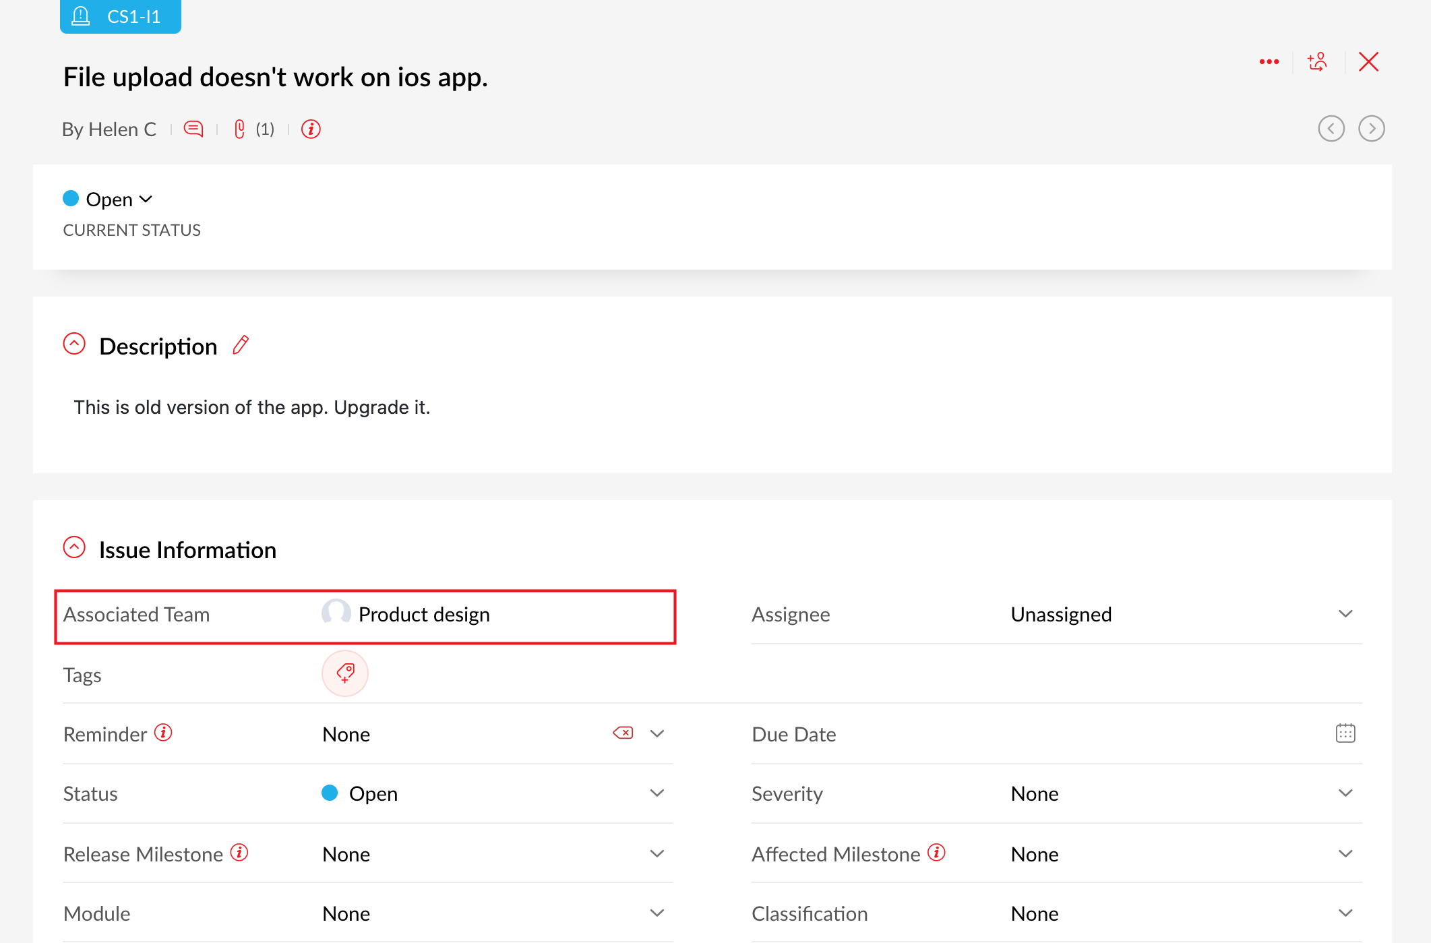Edit description with the pencil icon

point(241,345)
